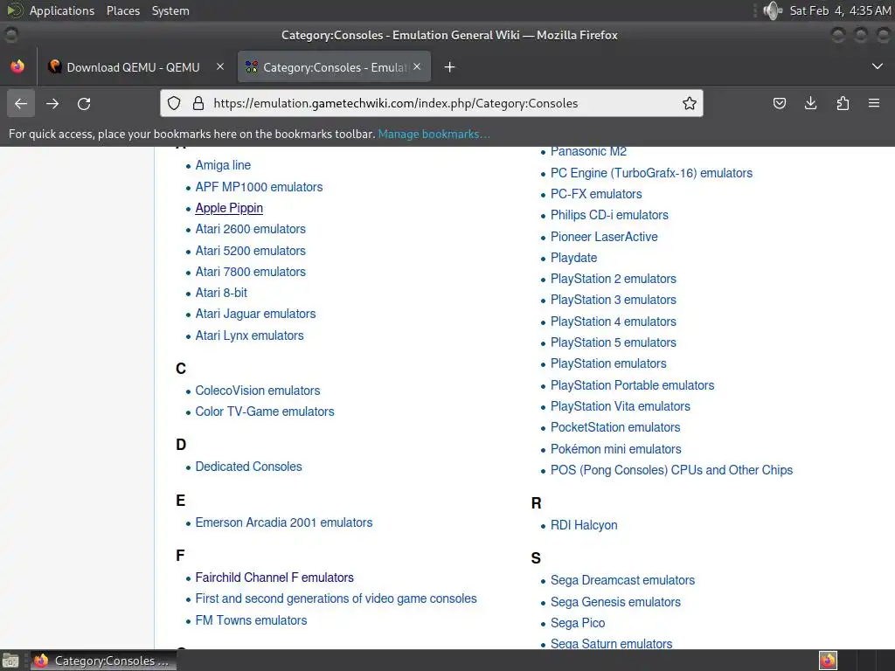Click the Firefox icon in bottom-right tray
Viewport: 895px width, 671px height.
(828, 661)
